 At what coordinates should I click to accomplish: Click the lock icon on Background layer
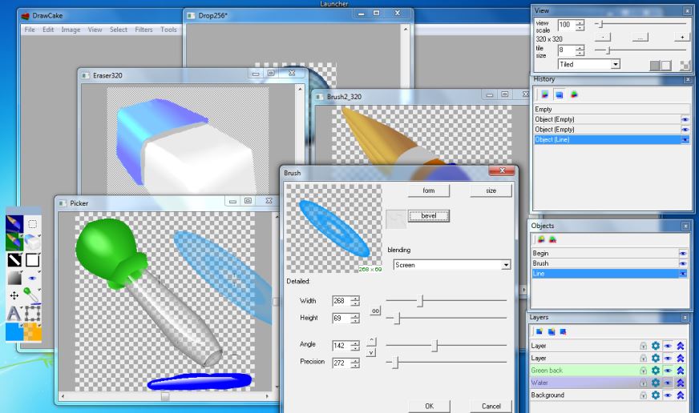tap(643, 395)
